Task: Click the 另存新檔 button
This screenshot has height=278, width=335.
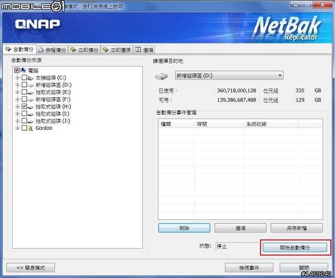Action: (297, 228)
